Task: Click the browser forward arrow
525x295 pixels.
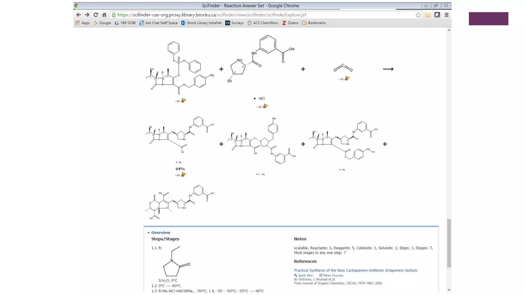Action: coord(87,15)
